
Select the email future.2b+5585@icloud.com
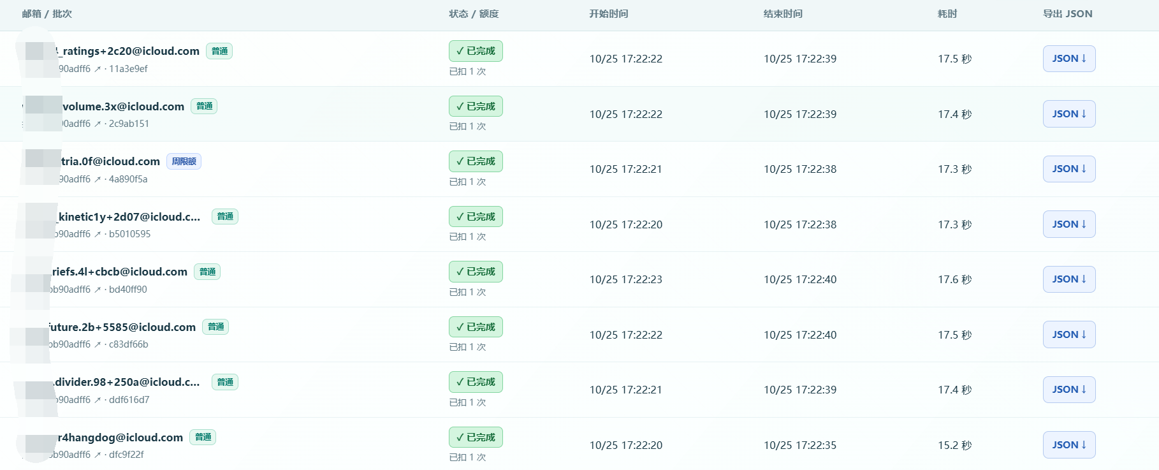coord(122,327)
